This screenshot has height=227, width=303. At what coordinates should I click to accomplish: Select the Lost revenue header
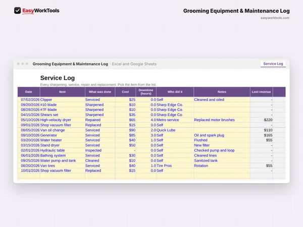pyautogui.click(x=261, y=92)
